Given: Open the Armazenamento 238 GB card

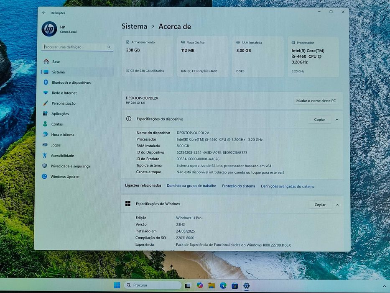Looking at the screenshot, I should click(x=148, y=57).
